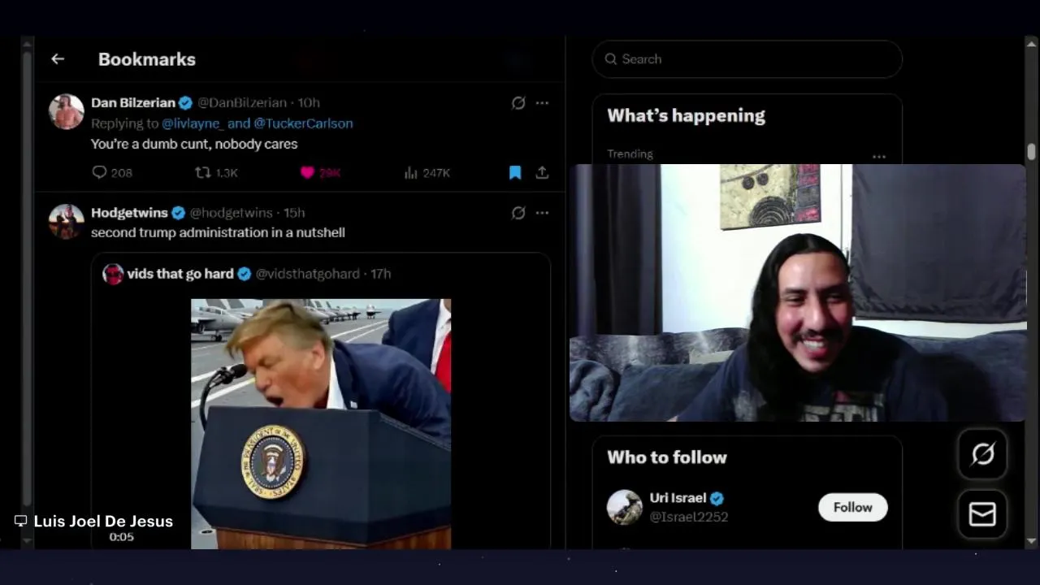Open the floating Grok button
The image size is (1040, 585).
click(982, 454)
